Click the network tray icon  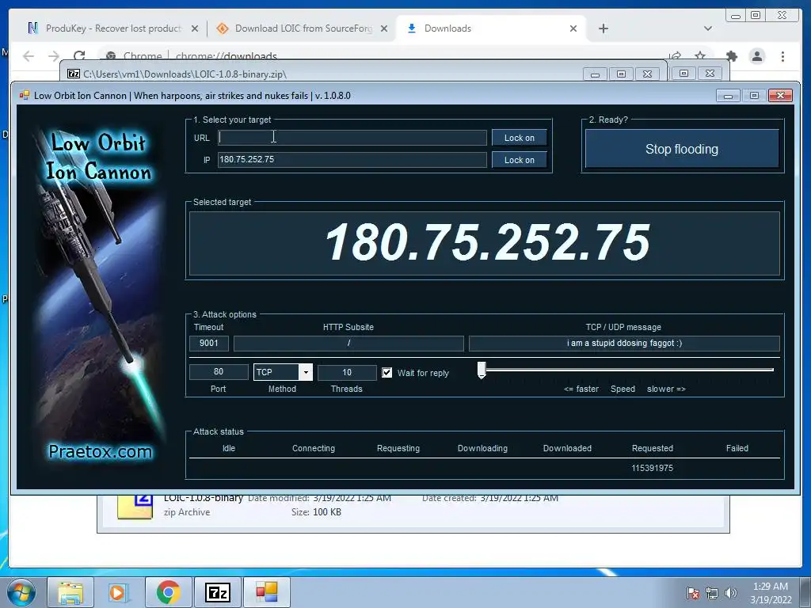pos(712,593)
